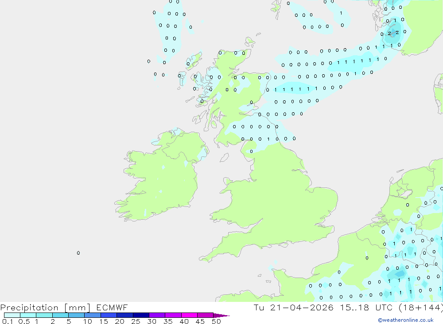Viewport: 443px width, 324px height.
Task: Click the 40–45 mm magenta swatch
Action: [189, 315]
